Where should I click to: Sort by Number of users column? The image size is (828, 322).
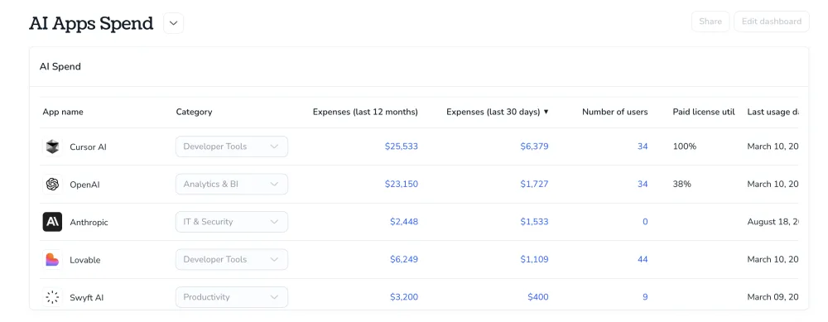pos(614,112)
